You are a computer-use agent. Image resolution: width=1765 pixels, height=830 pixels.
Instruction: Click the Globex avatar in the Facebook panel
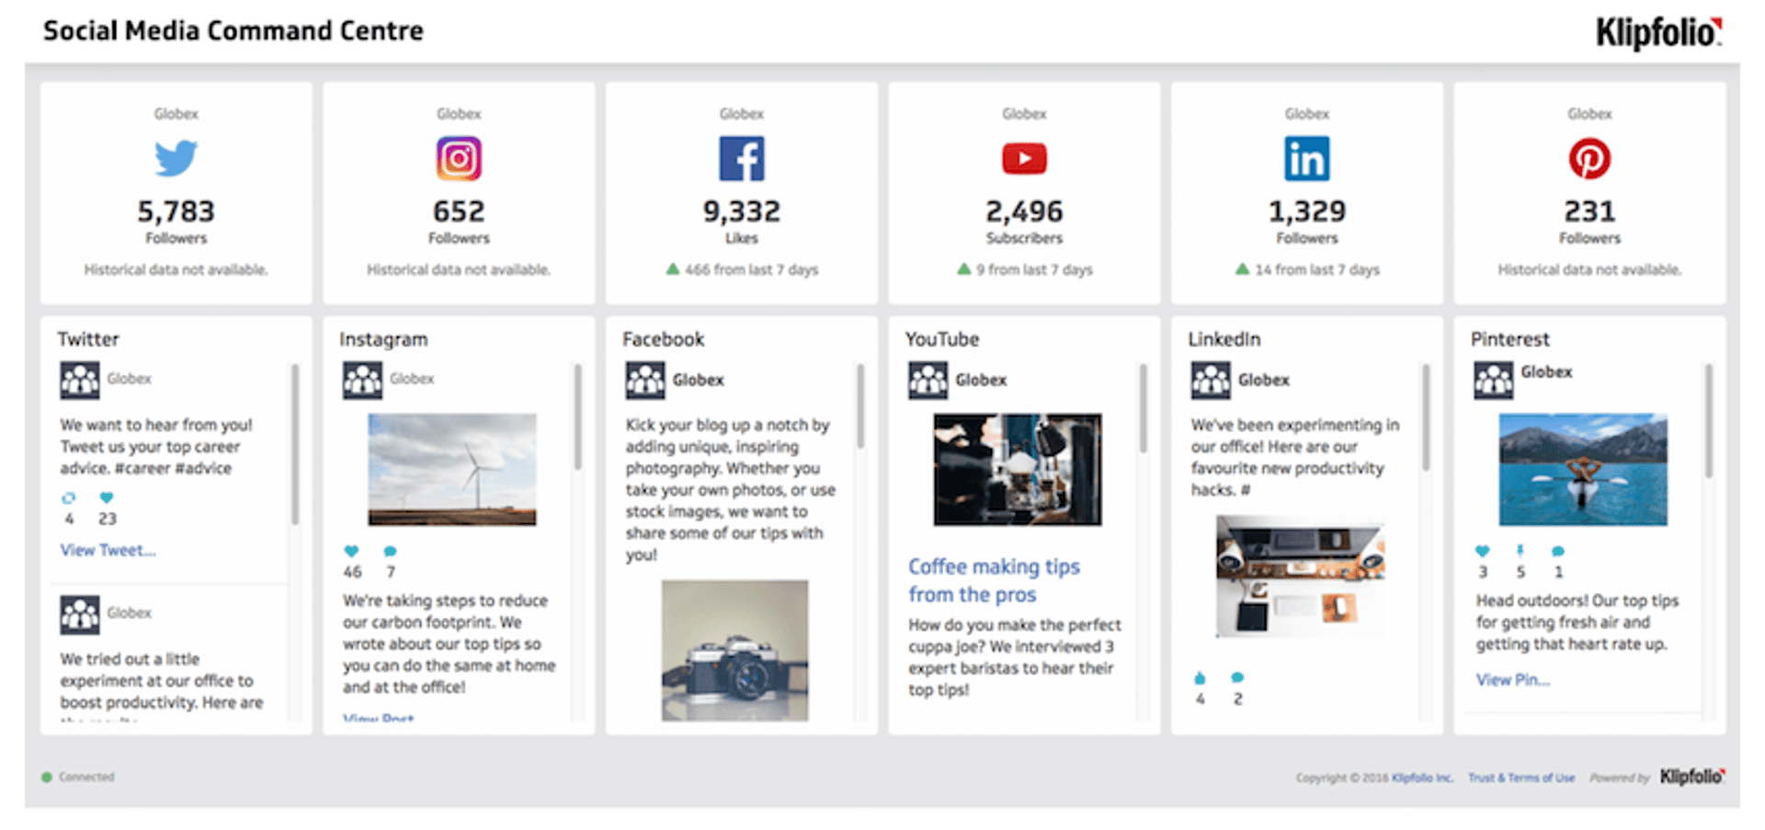(x=645, y=379)
